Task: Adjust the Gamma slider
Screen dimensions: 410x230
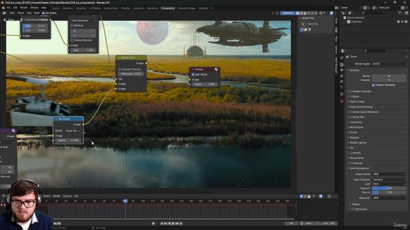Action: point(389,192)
